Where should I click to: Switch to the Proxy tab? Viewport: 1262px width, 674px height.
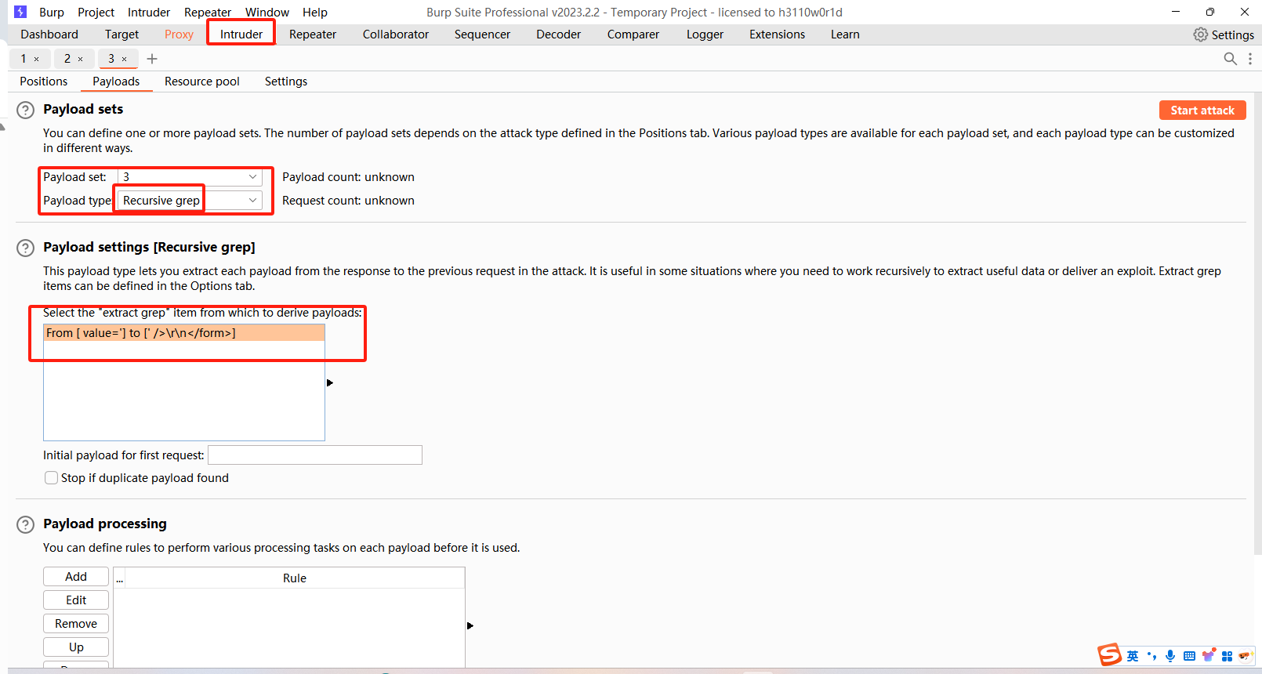(179, 34)
